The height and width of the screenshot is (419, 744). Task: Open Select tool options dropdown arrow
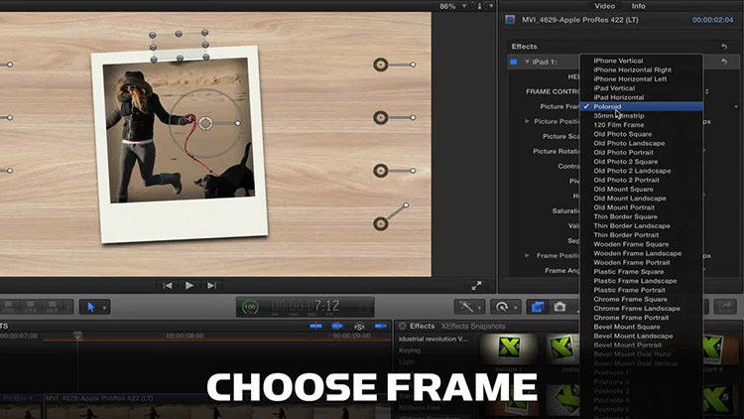pyautogui.click(x=104, y=308)
